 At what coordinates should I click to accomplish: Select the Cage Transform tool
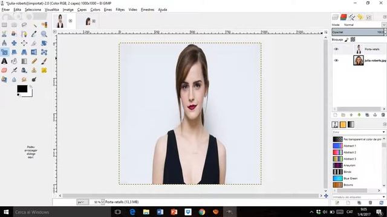click(x=44, y=52)
